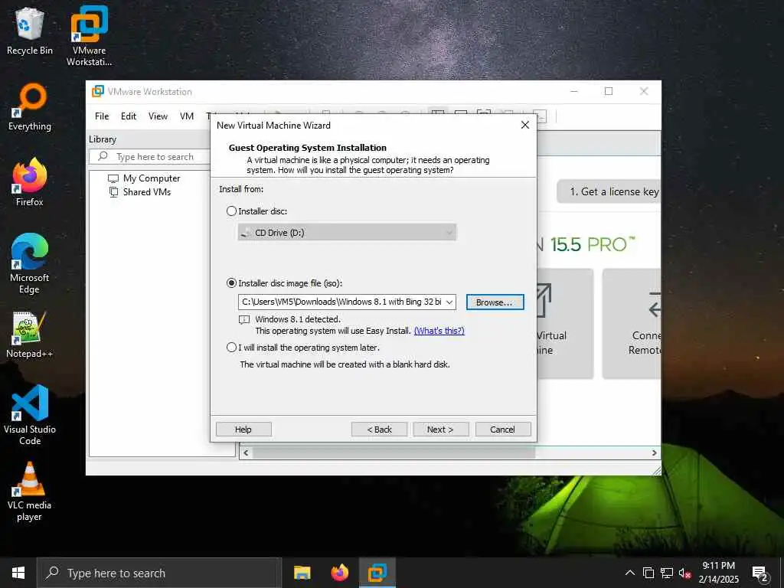This screenshot has width=784, height=588.
Task: Select the VMware Workstation desktop shortcut
Action: click(x=89, y=36)
